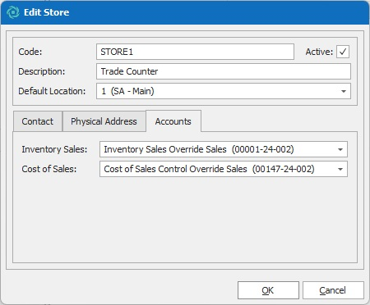370x305 pixels.
Task: Dismiss the dialog with Cancel
Action: (333, 290)
